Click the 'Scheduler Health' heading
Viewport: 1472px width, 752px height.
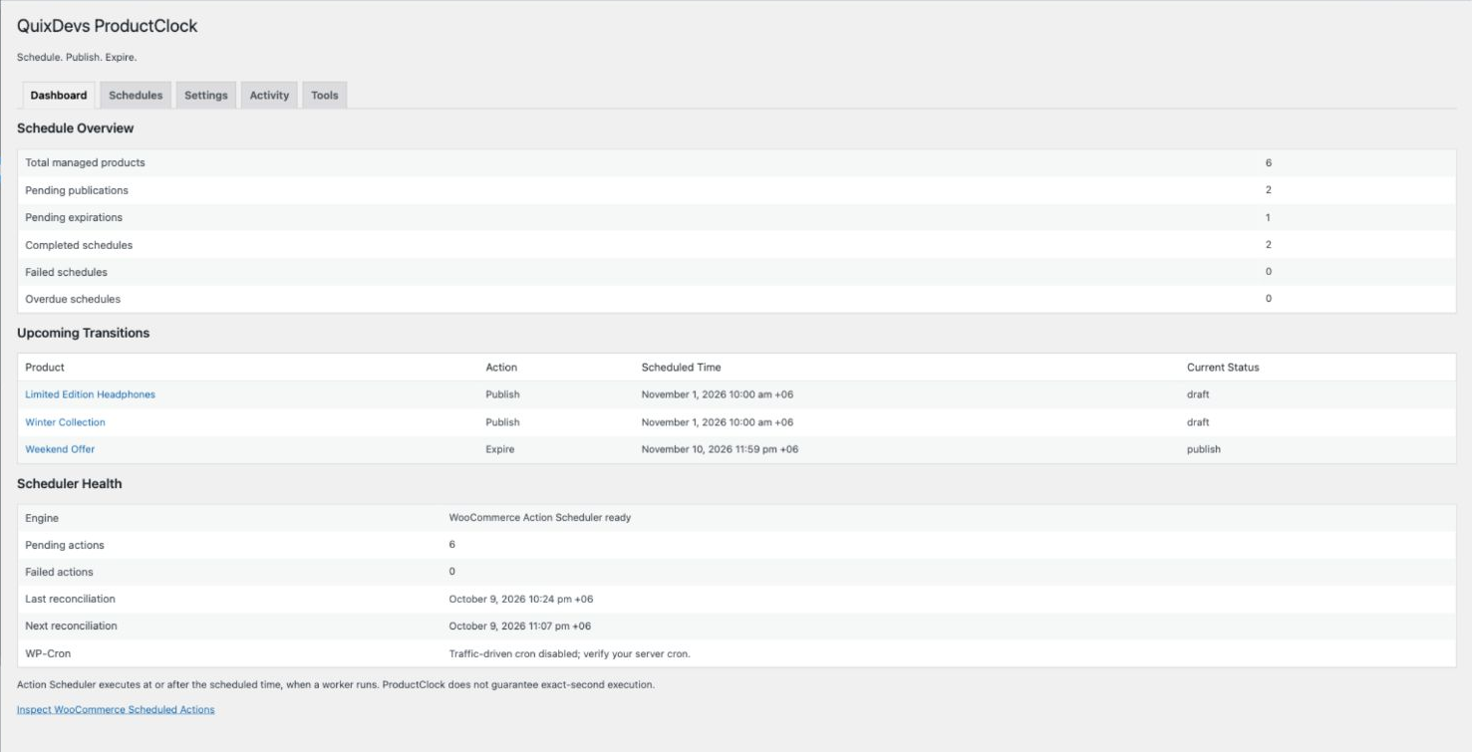point(70,484)
